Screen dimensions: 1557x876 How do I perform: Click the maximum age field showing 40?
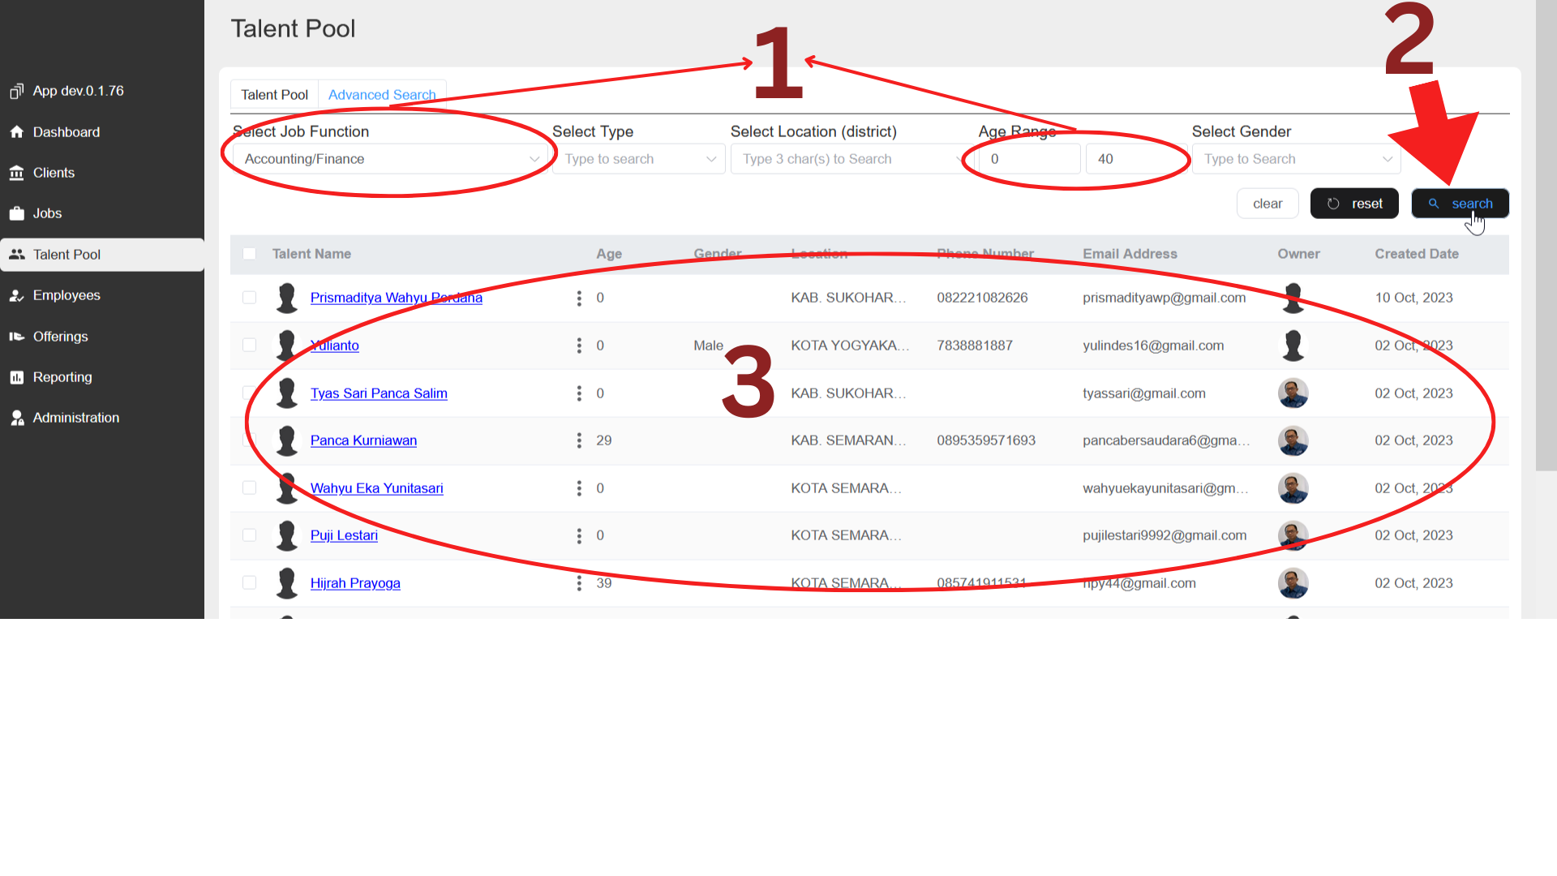(x=1135, y=159)
